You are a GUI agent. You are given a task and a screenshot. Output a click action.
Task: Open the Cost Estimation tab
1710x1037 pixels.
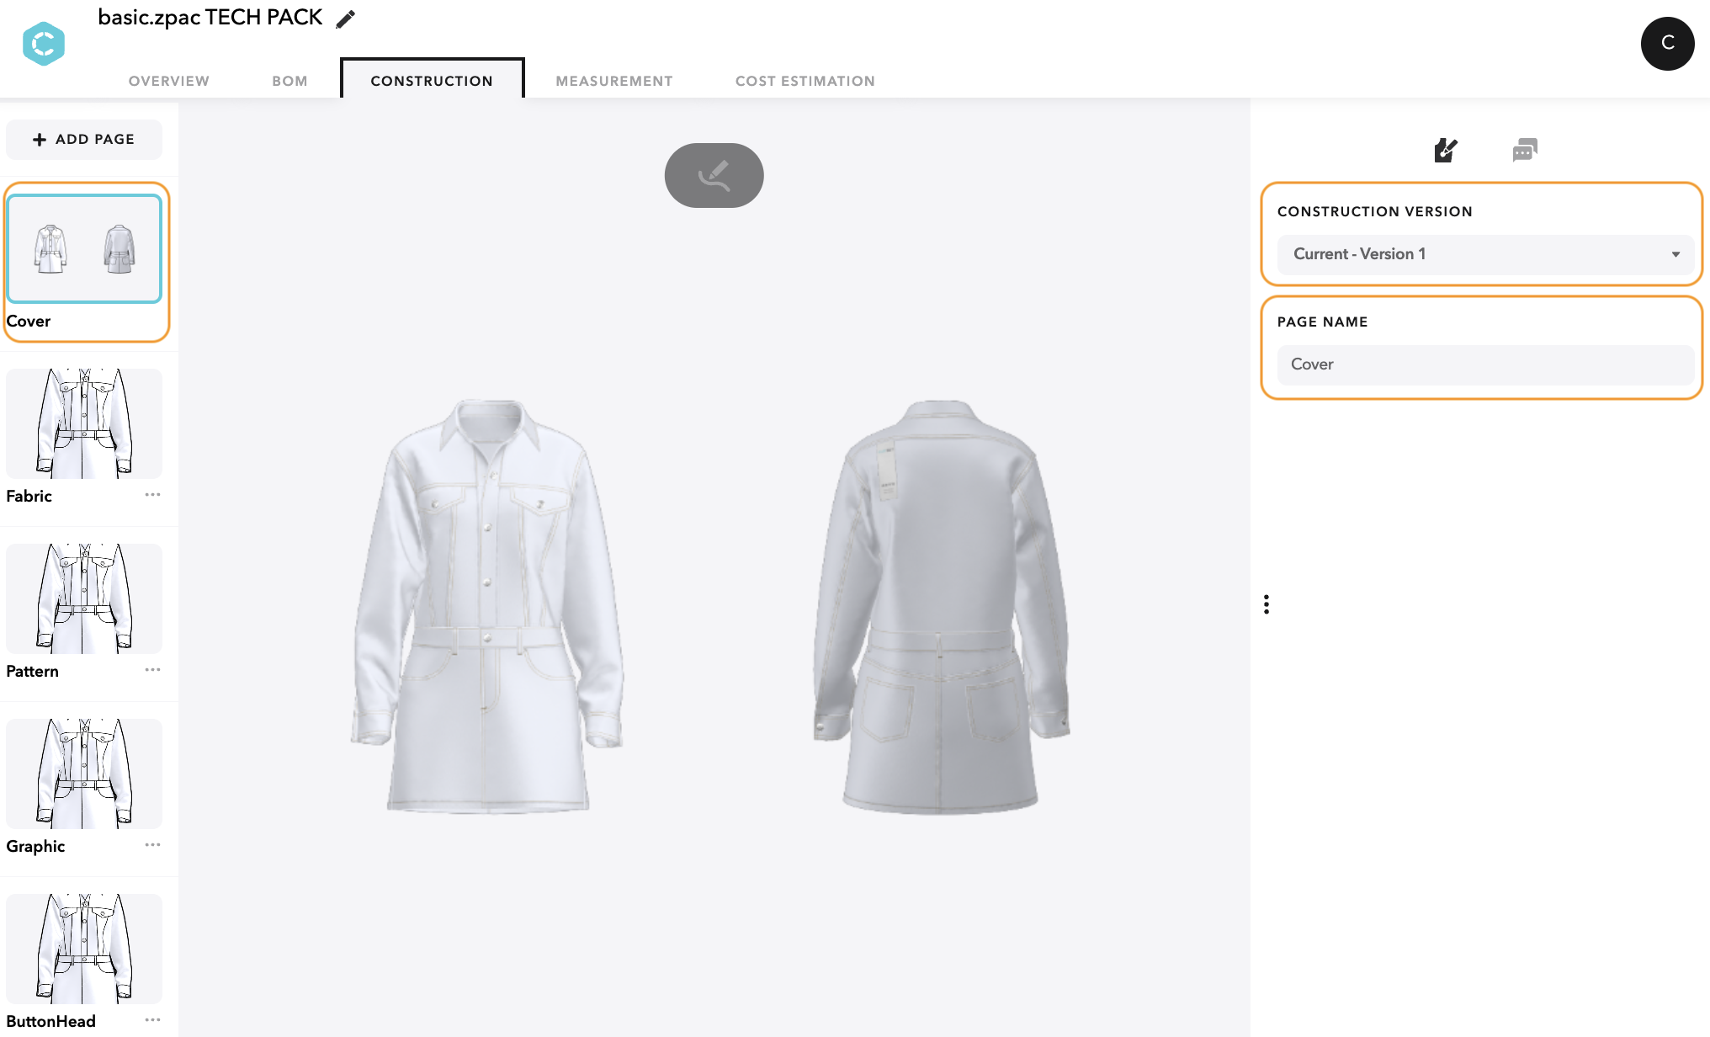805,81
